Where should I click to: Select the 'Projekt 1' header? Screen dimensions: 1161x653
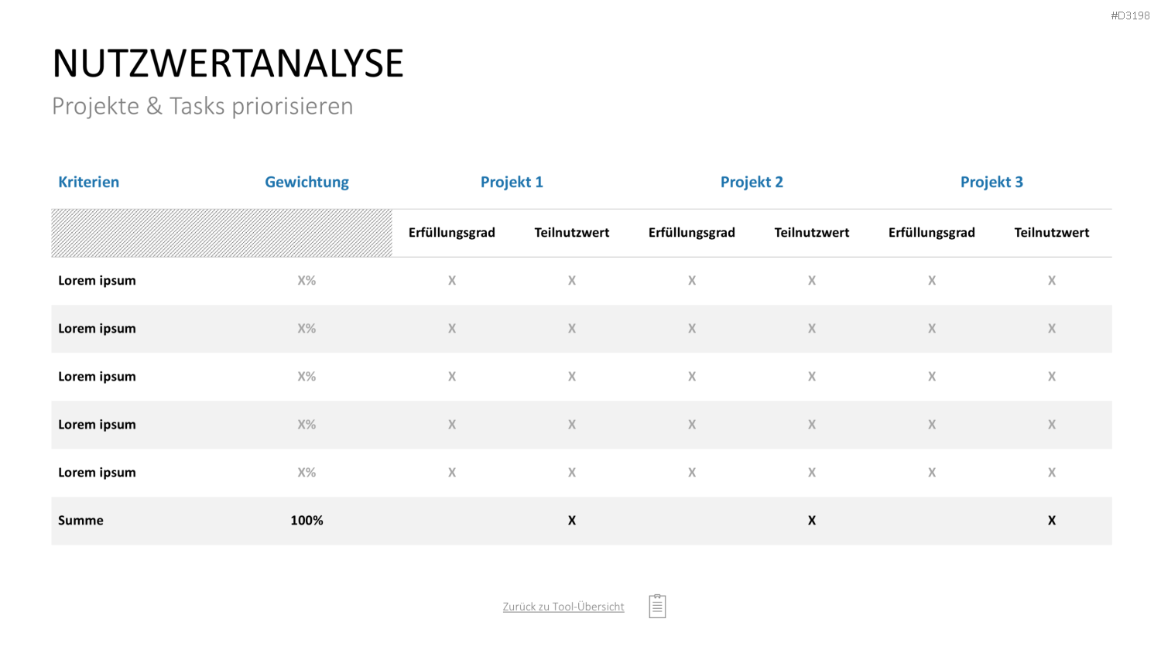click(x=512, y=182)
